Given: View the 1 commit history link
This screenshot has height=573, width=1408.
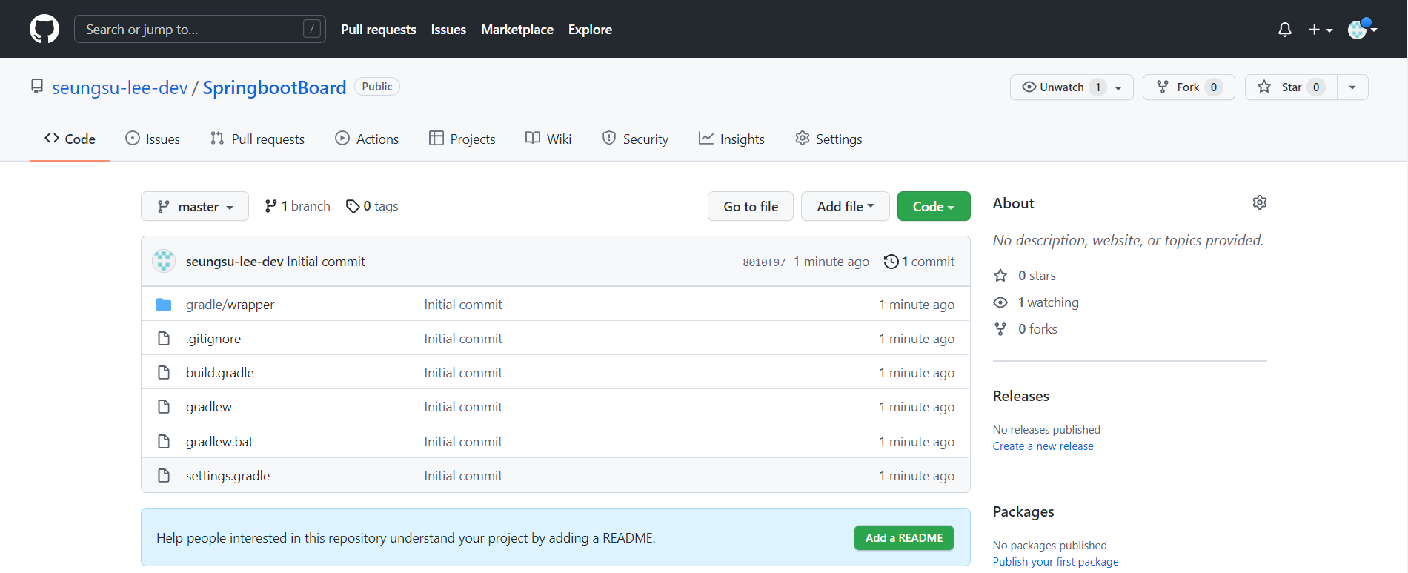Looking at the screenshot, I should coord(919,262).
